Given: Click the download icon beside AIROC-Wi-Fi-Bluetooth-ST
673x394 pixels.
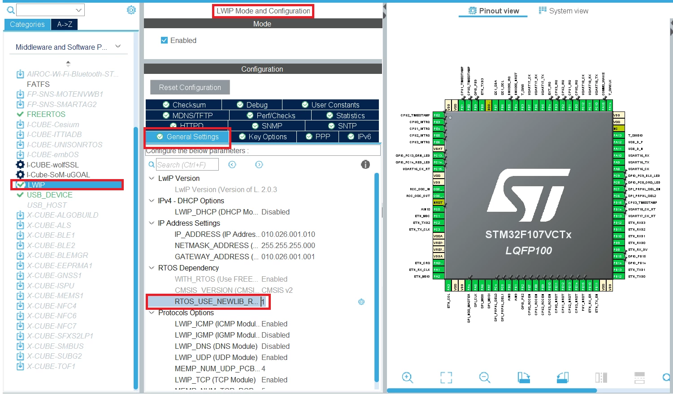Looking at the screenshot, I should (20, 74).
